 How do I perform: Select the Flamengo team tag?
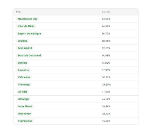pyautogui.click(x=24, y=85)
